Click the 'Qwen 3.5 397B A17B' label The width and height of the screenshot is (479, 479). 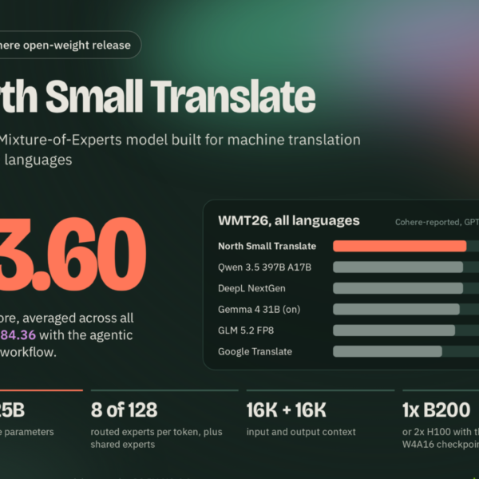[x=264, y=267]
